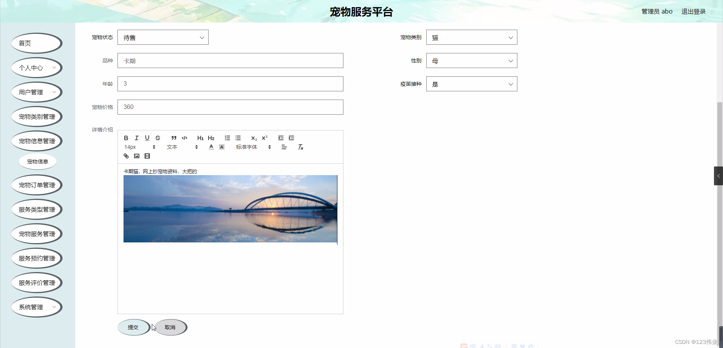This screenshot has width=723, height=348.
Task: Apply Heading 1 style
Action: tap(200, 138)
